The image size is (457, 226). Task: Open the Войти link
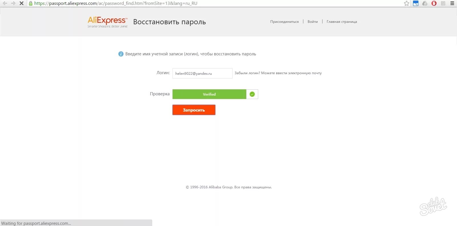[312, 22]
